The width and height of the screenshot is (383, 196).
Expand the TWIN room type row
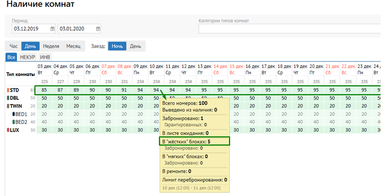[16, 106]
